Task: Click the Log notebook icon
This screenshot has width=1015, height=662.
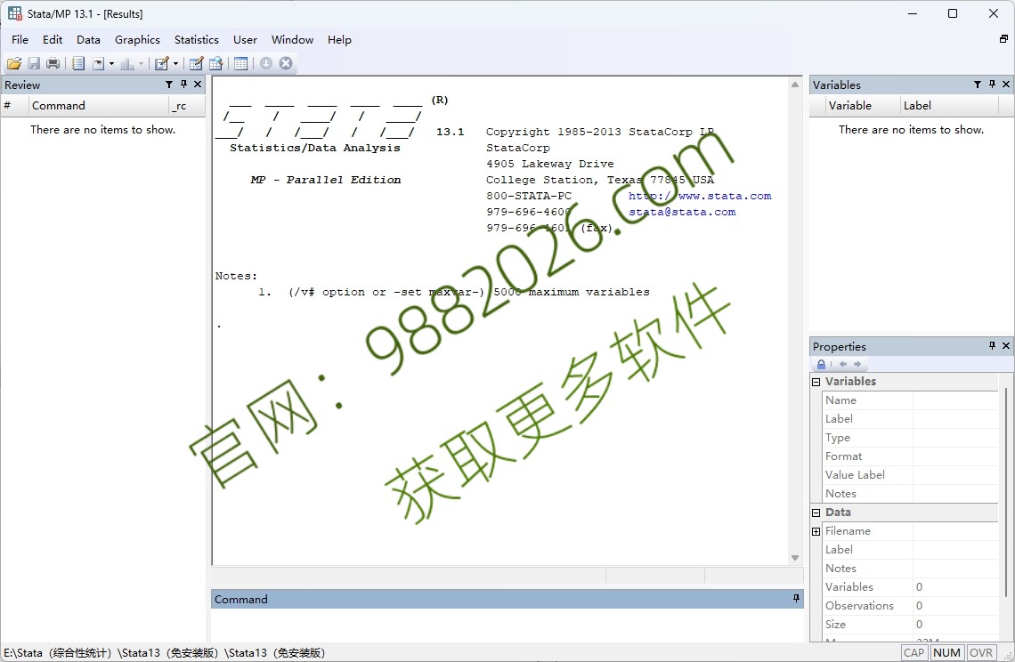Action: (78, 63)
